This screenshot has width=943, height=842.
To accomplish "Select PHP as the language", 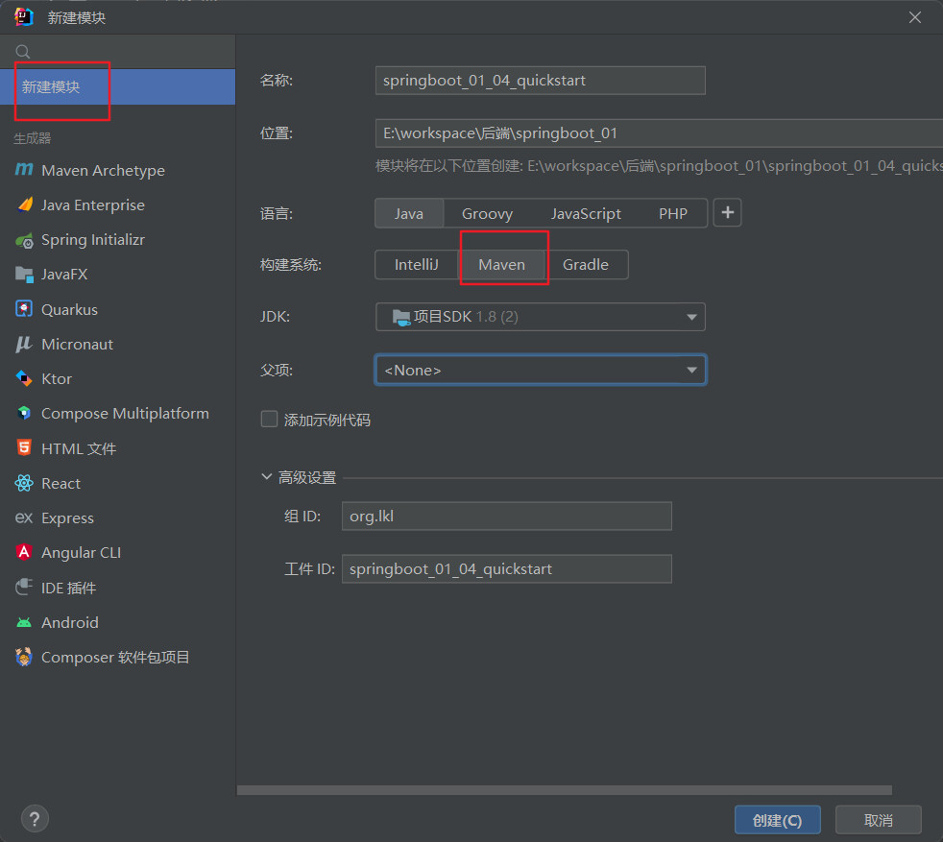I will coord(672,213).
